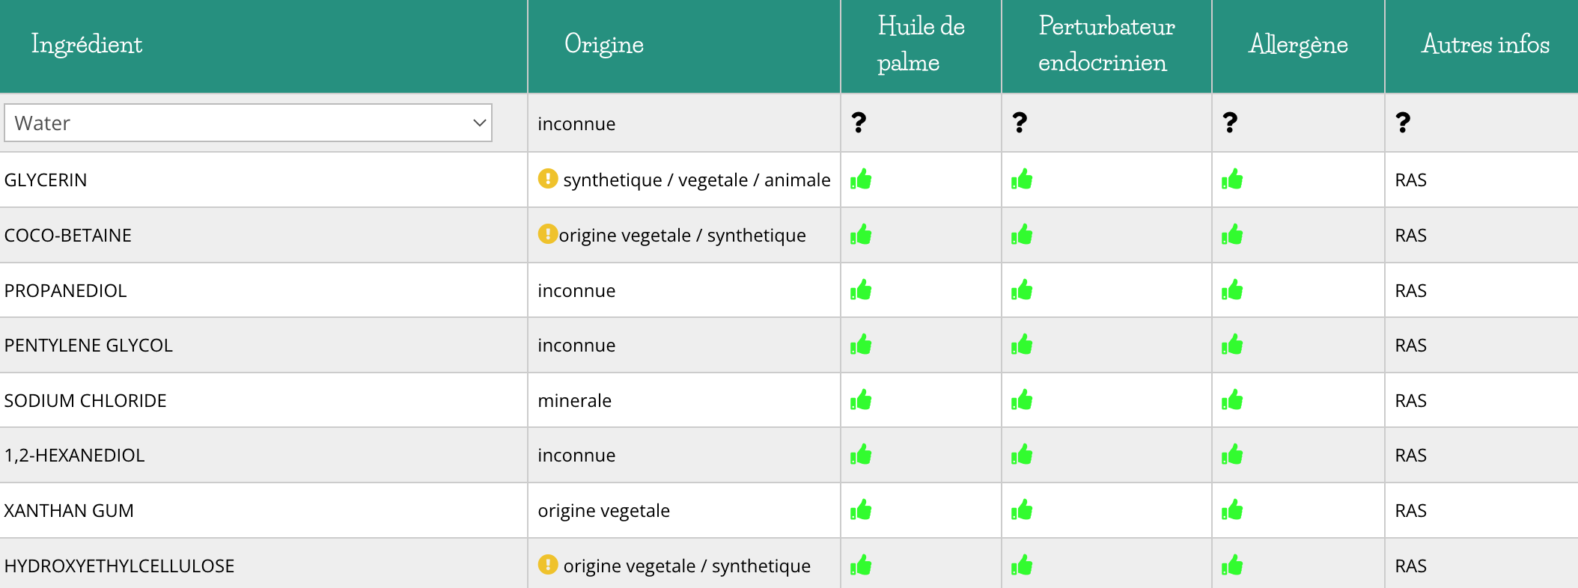Click the question mark under Allergène for Water
Screen dimensions: 1578x588
1230,122
